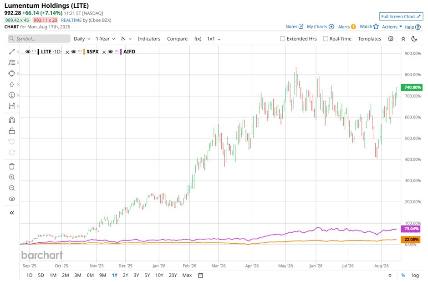Open Alerts exclamation icon
The height and width of the screenshot is (282, 428).
tap(353, 26)
